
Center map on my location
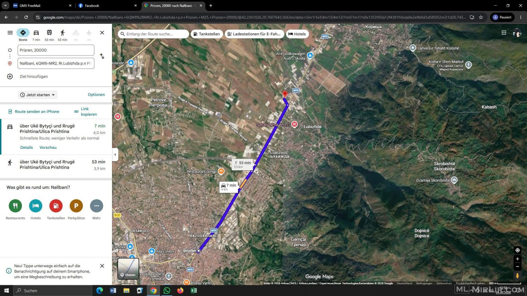point(518,250)
